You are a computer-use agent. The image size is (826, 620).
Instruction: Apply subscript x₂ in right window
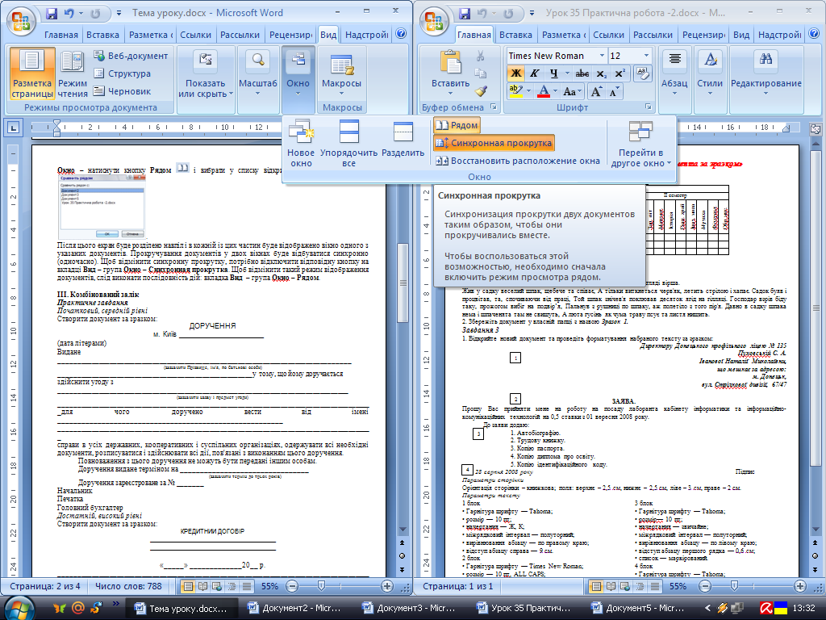coord(601,73)
